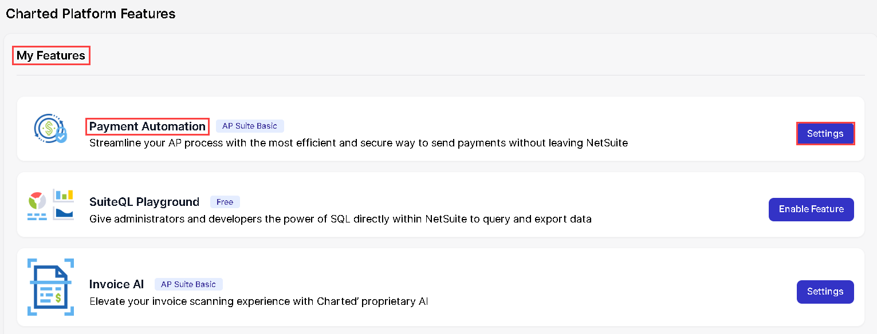Click the SuiteQL Playground charts icon

[x=50, y=205]
